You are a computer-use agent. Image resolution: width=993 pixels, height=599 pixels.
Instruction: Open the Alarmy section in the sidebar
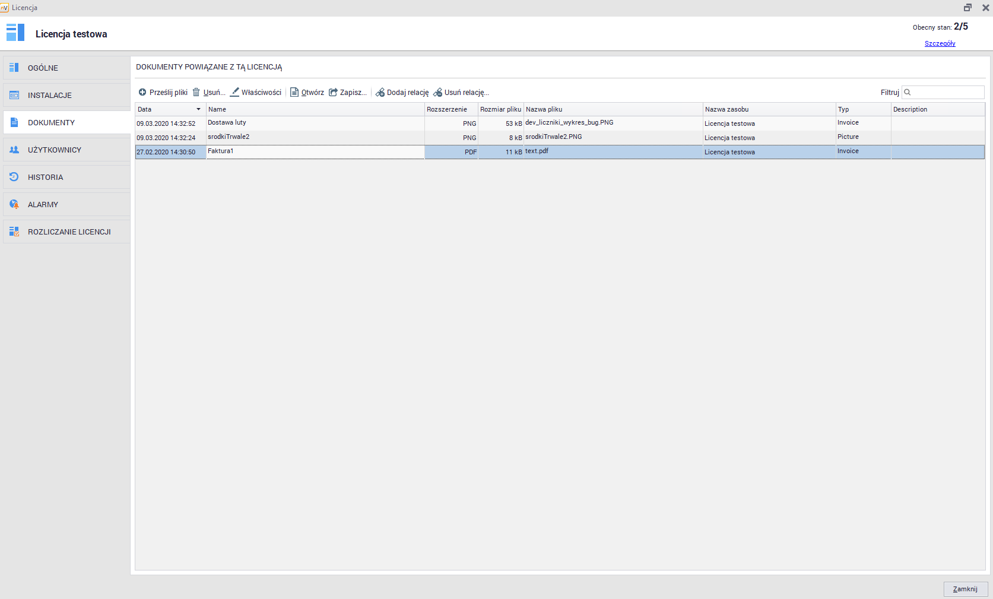(43, 205)
